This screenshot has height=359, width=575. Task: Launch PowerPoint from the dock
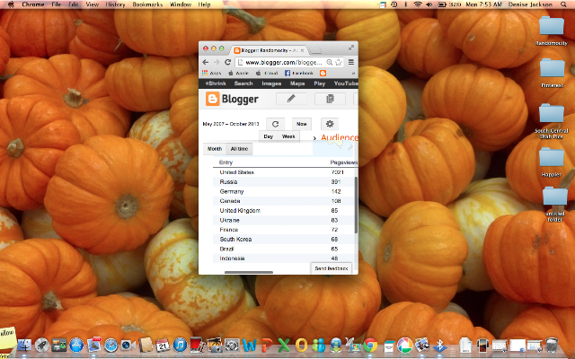[267, 345]
